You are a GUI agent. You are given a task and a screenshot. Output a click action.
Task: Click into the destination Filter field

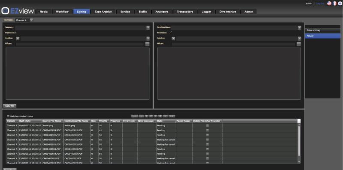point(233,44)
